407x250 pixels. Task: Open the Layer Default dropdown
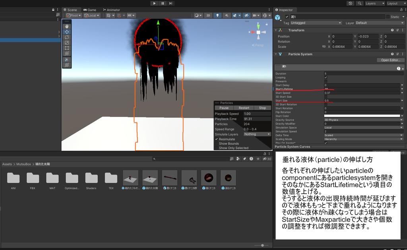[380, 23]
